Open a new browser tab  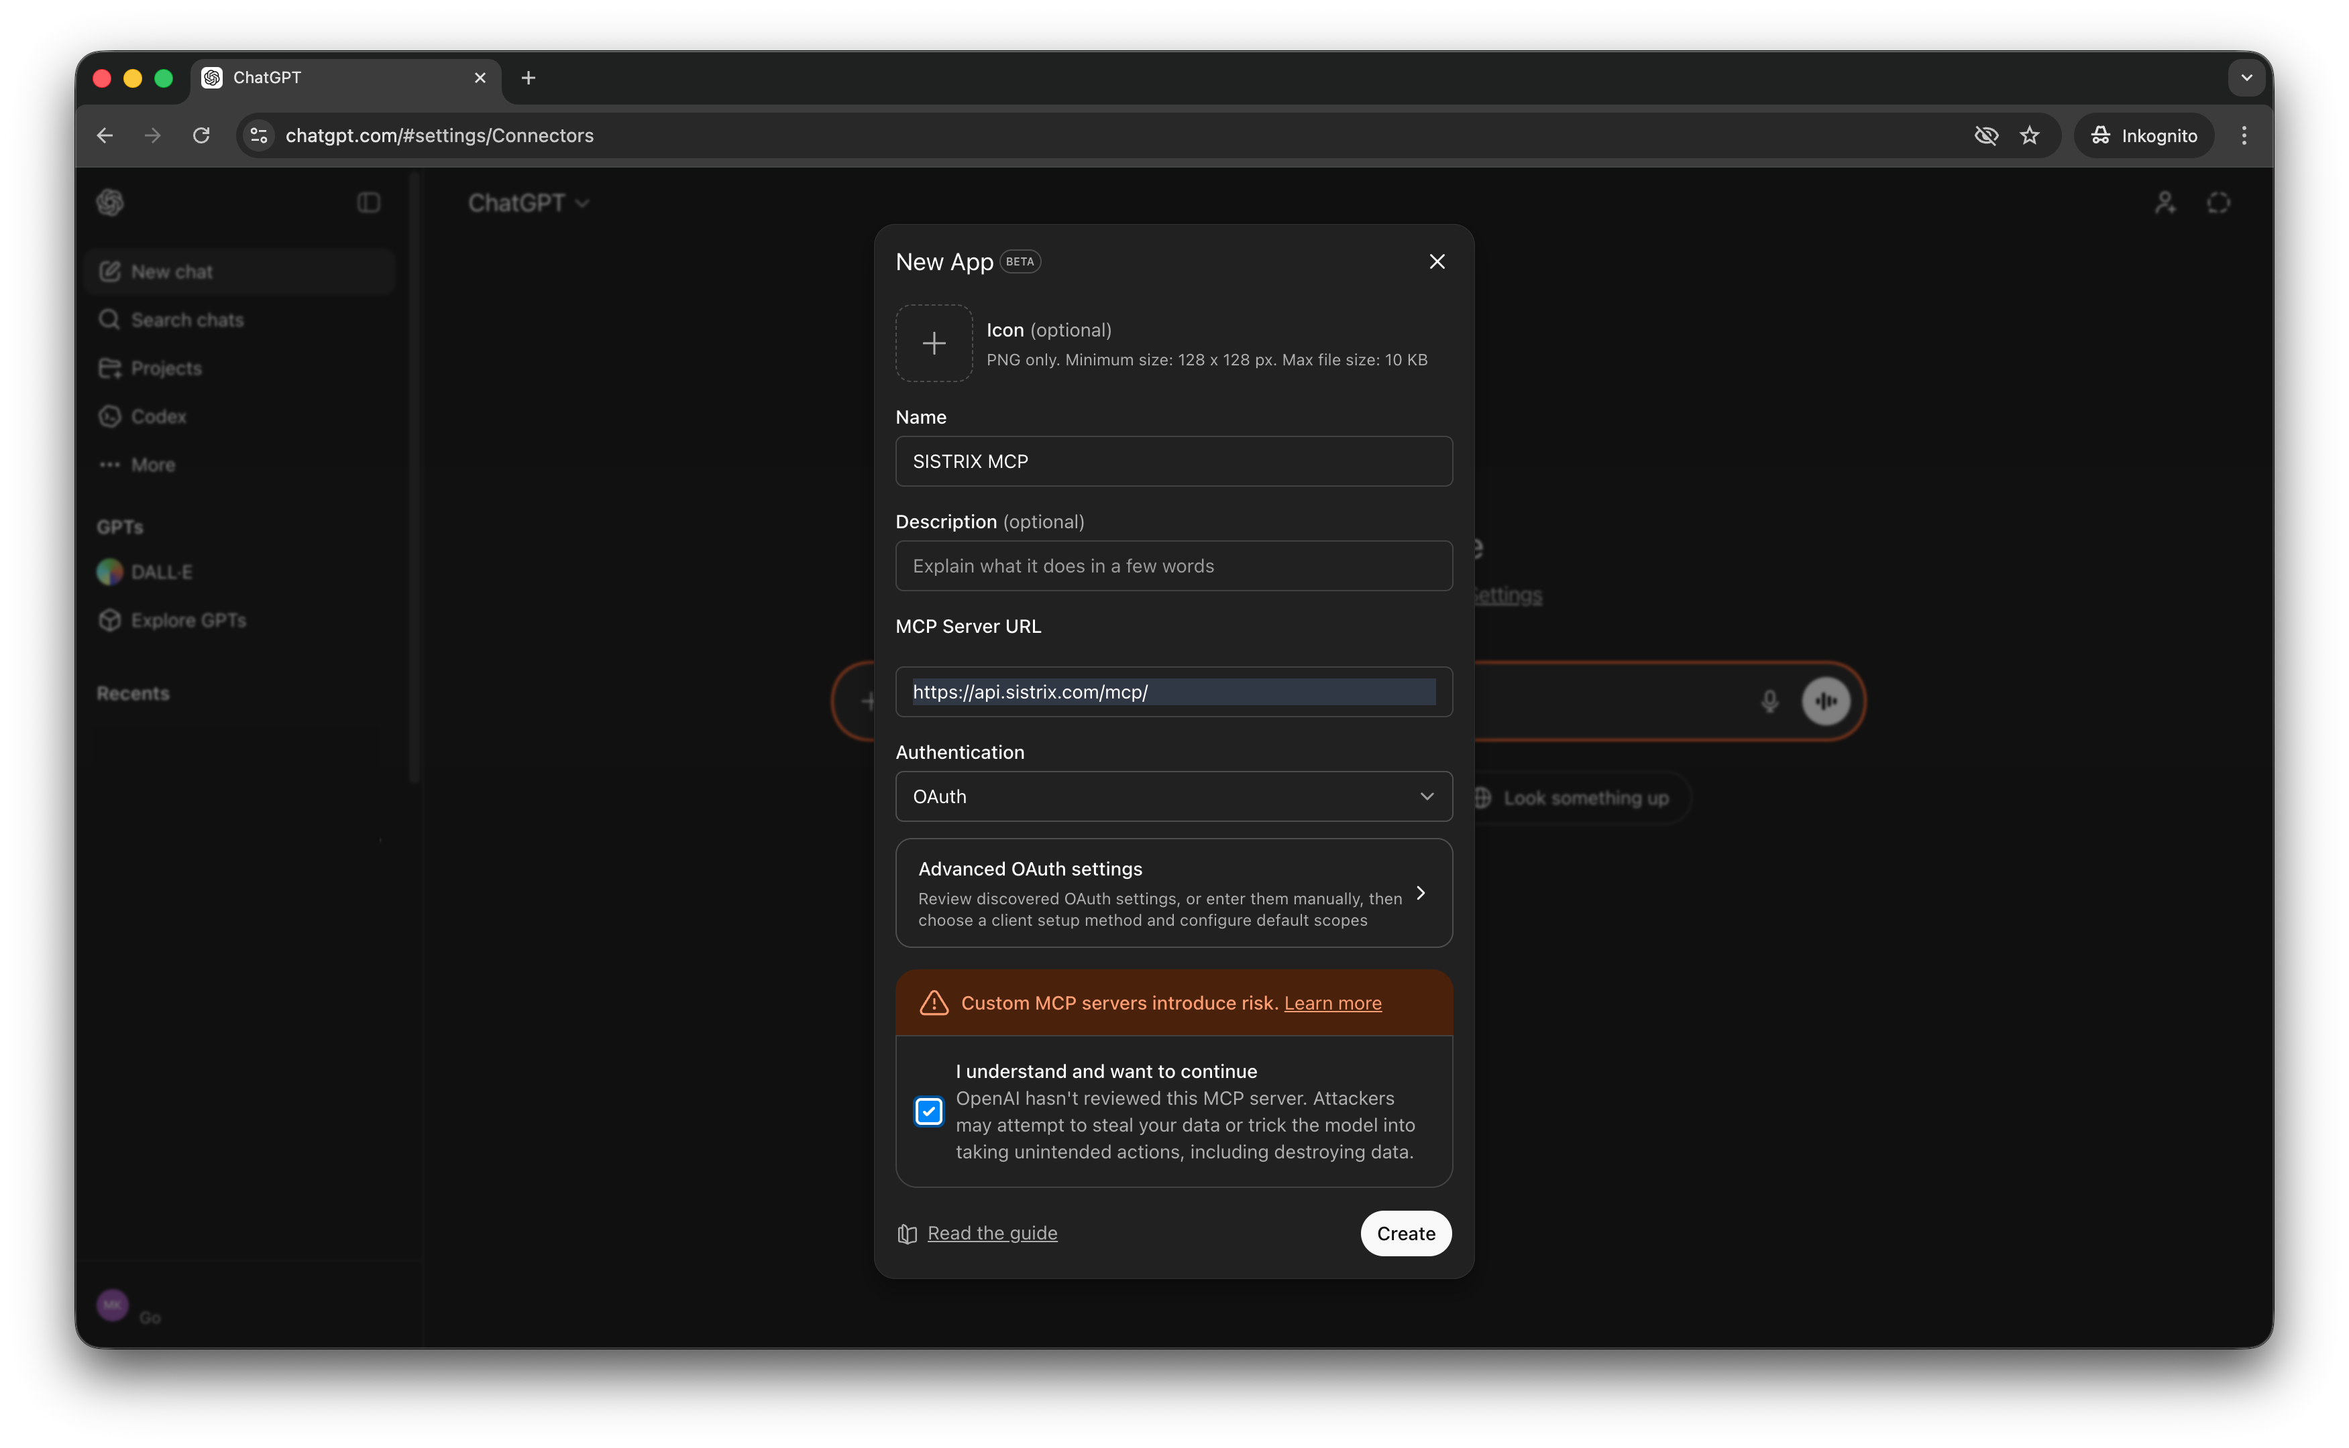pos(528,78)
